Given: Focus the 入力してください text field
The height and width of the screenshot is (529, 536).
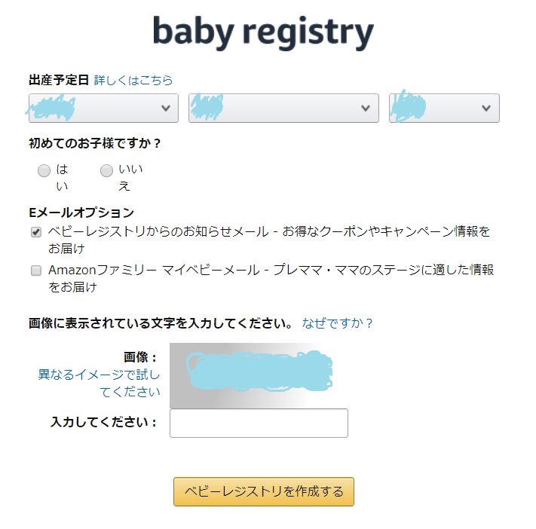Looking at the screenshot, I should tap(259, 423).
